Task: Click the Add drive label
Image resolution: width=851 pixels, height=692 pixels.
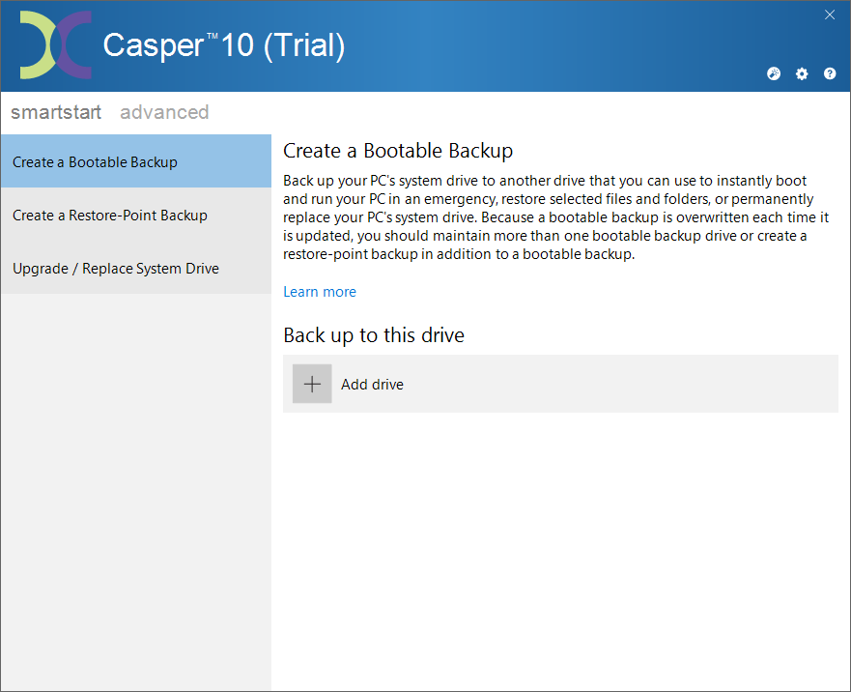Action: point(372,385)
